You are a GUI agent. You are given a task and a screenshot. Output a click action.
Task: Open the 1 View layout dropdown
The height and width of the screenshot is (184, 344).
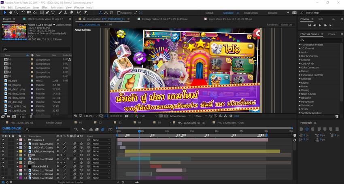click(x=200, y=116)
